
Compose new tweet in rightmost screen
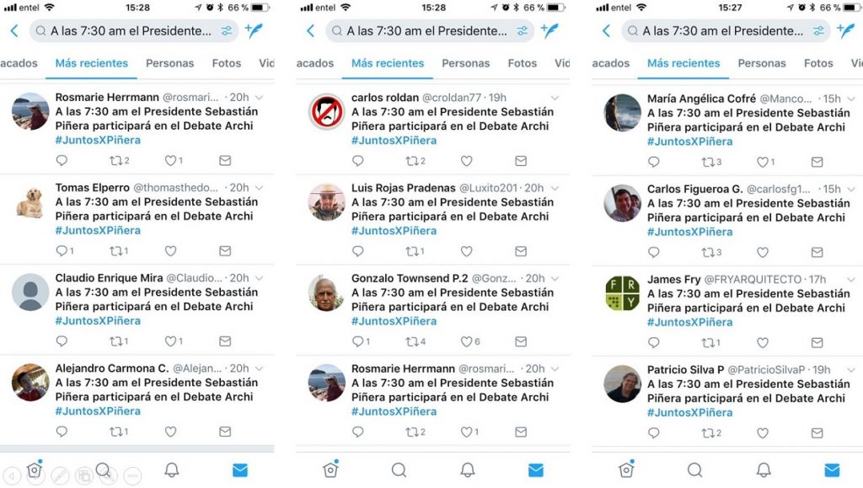[x=846, y=30]
